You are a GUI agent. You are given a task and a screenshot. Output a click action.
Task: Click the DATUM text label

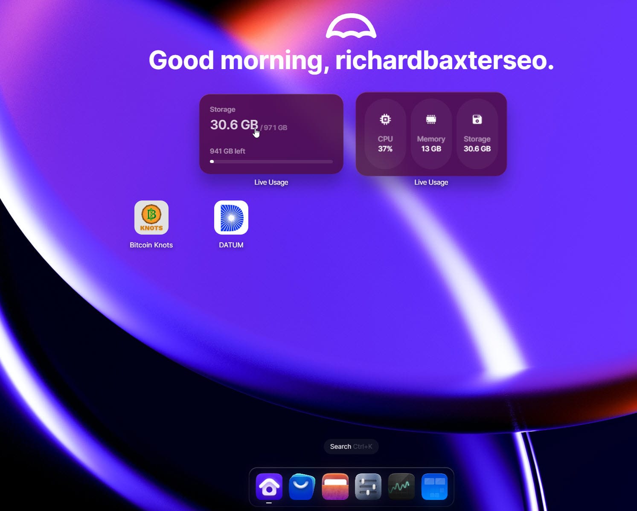point(231,245)
